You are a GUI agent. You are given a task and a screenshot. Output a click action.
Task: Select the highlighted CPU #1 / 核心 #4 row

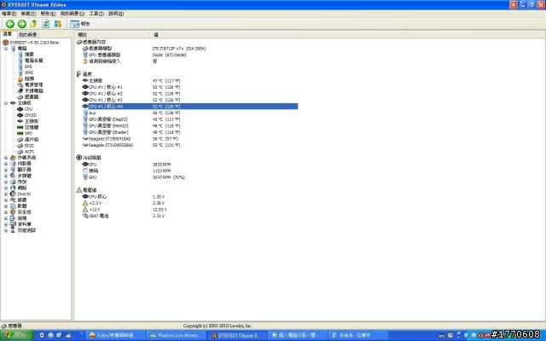pos(189,107)
